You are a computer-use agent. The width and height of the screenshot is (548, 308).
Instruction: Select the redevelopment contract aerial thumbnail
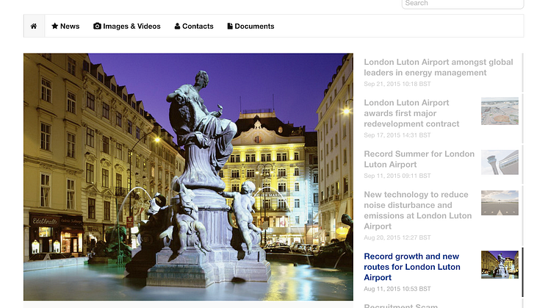click(500, 111)
